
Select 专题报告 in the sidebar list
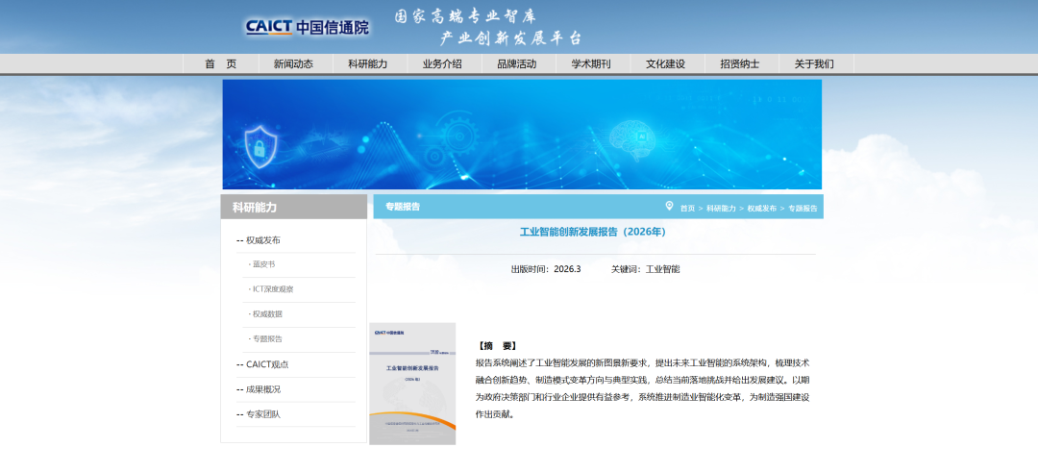pyautogui.click(x=265, y=338)
